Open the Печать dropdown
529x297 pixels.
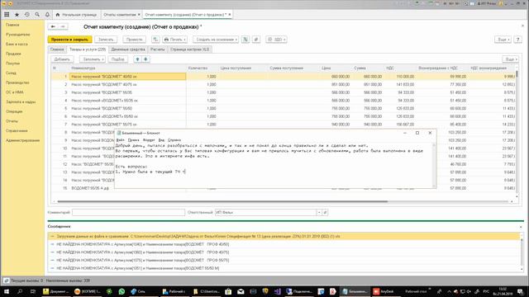click(174, 40)
